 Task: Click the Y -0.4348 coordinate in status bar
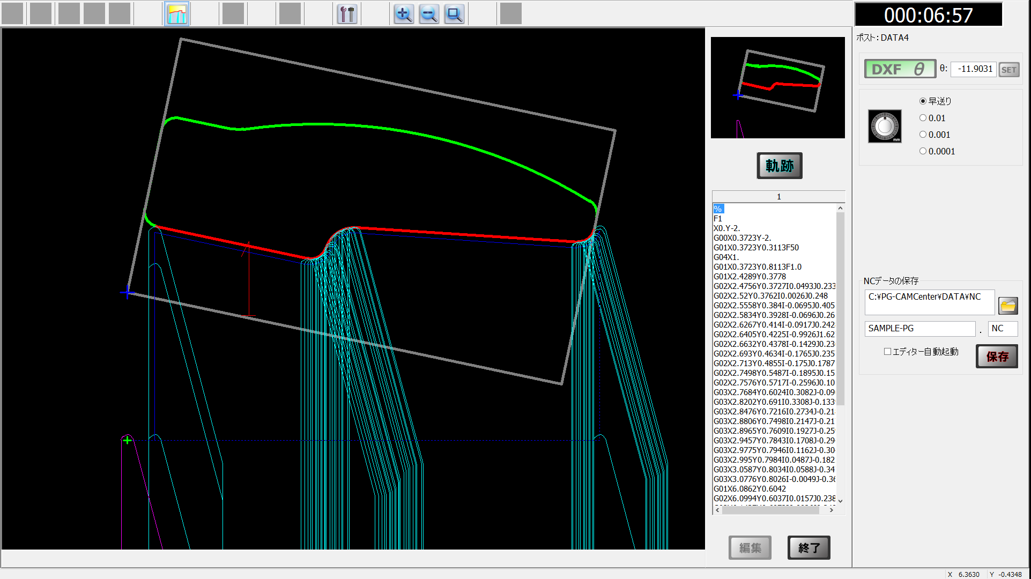1005,574
